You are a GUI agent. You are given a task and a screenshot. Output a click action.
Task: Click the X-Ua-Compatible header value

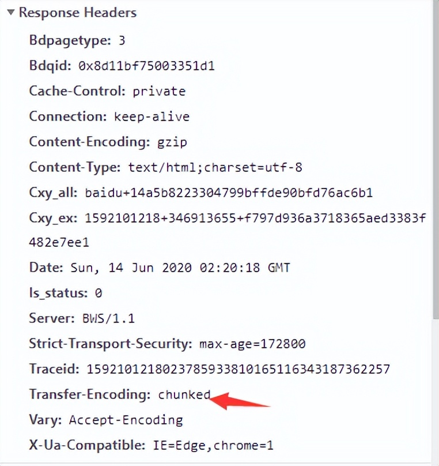pyautogui.click(x=215, y=445)
